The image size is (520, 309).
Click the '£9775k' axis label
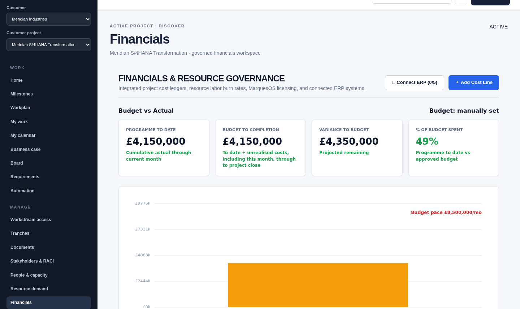tap(143, 203)
